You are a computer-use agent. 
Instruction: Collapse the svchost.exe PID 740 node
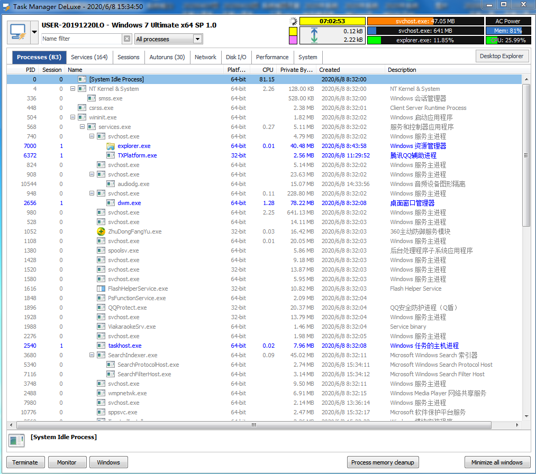(92, 136)
